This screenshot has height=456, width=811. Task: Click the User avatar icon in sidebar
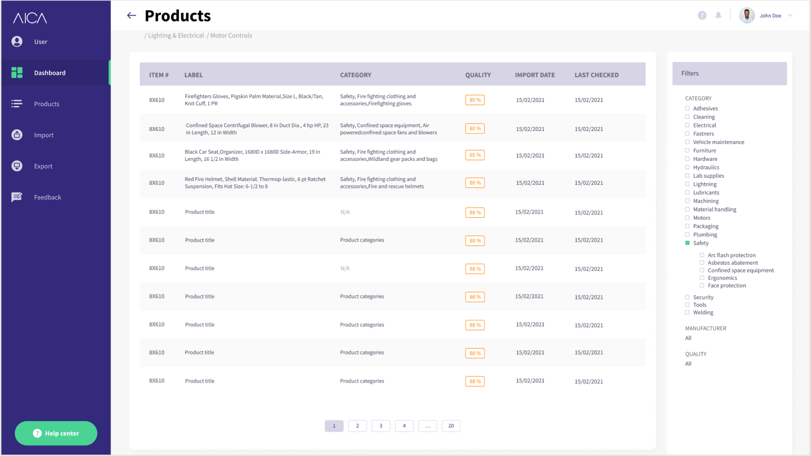[x=17, y=41]
